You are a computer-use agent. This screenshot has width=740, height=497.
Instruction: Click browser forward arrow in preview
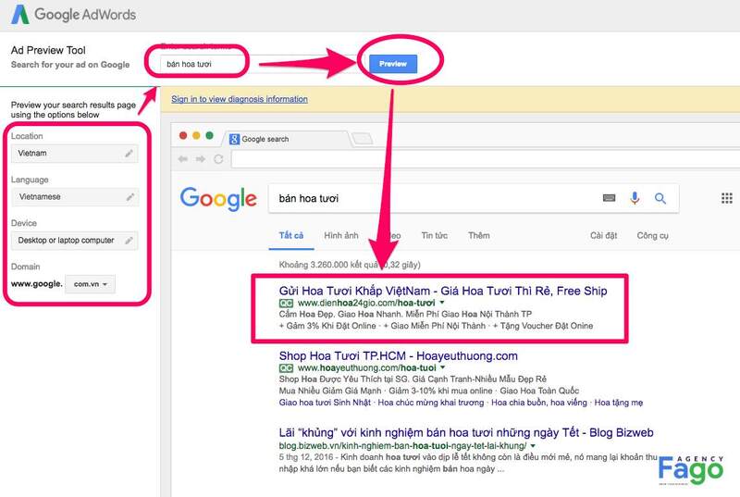pos(201,159)
